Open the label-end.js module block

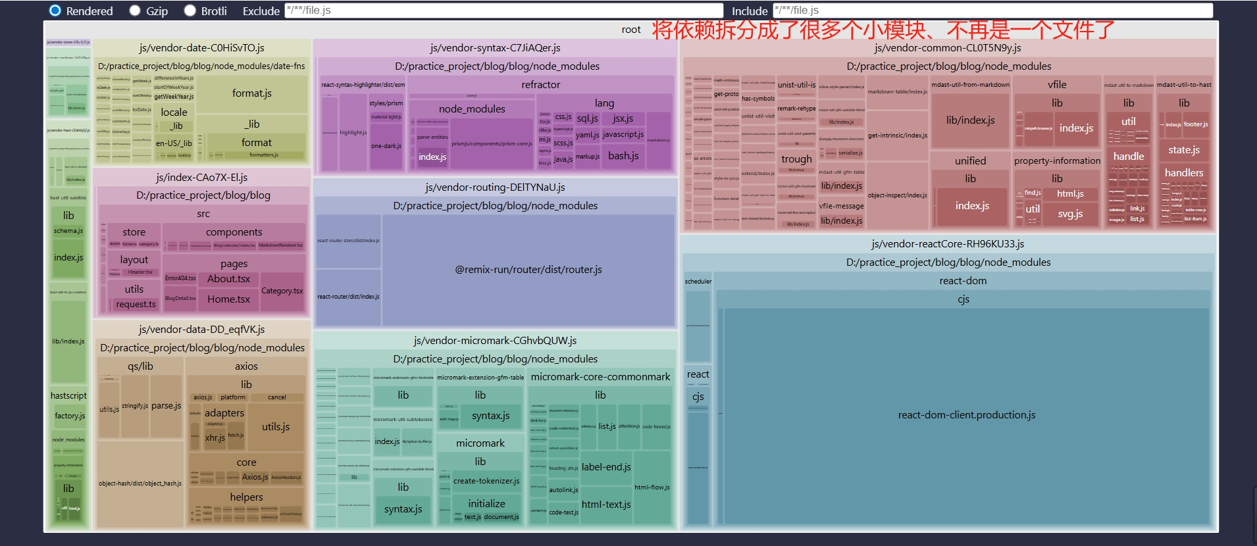[x=605, y=467]
